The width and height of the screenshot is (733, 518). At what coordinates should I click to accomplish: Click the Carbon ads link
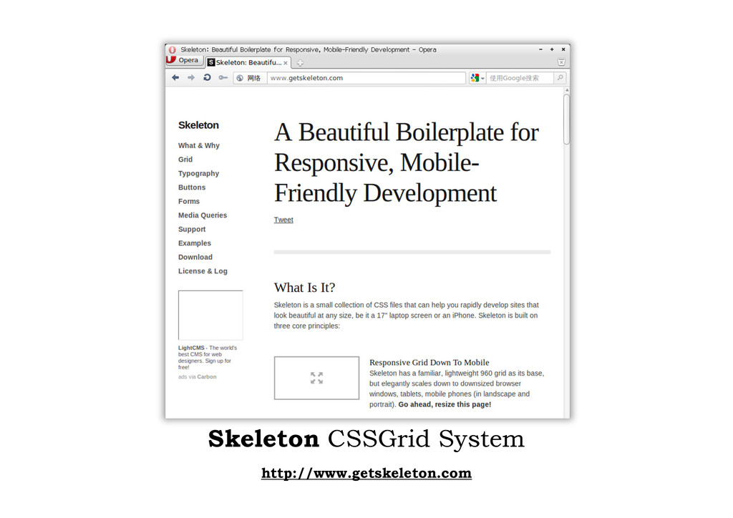point(207,377)
